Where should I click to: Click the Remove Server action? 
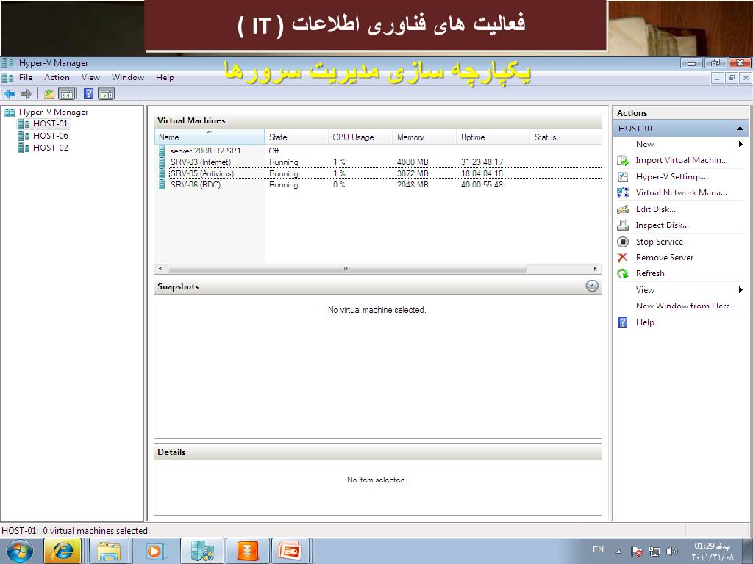click(x=665, y=258)
